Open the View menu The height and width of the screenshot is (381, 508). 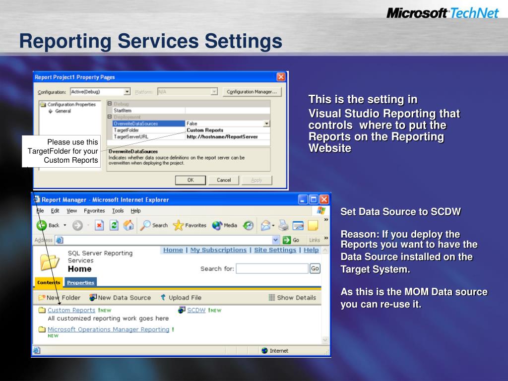click(x=71, y=210)
